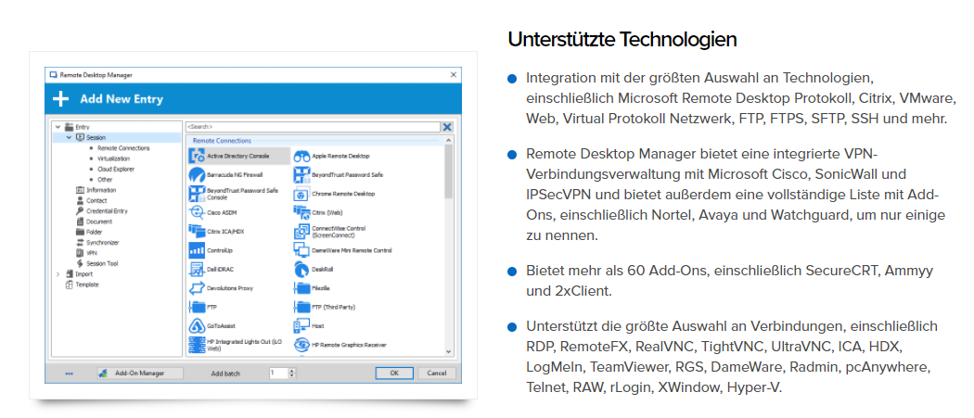Choose the plain FTP entry icon
974x418 pixels.
click(x=197, y=307)
